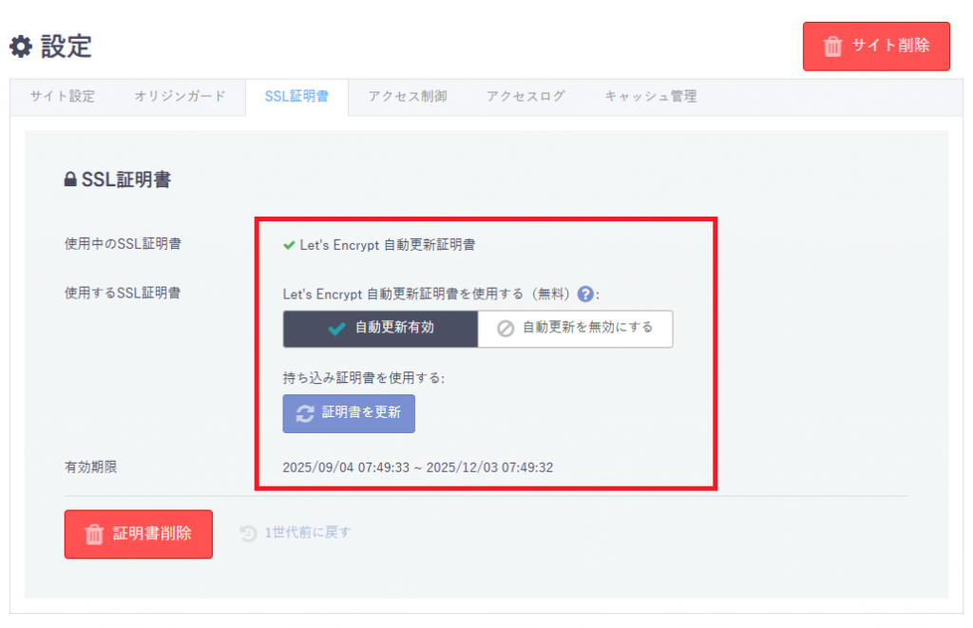
Task: Click the 1世代前に戻す link
Action: (x=307, y=532)
